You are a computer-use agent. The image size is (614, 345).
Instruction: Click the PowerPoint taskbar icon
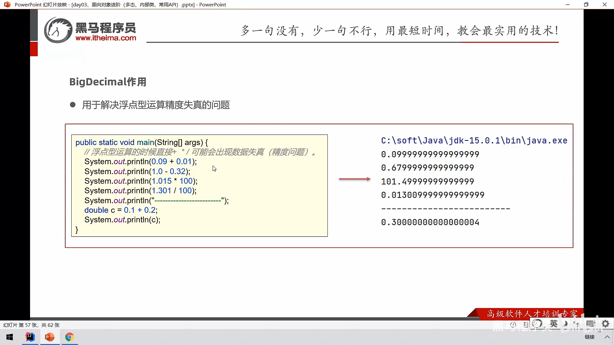[x=50, y=337]
